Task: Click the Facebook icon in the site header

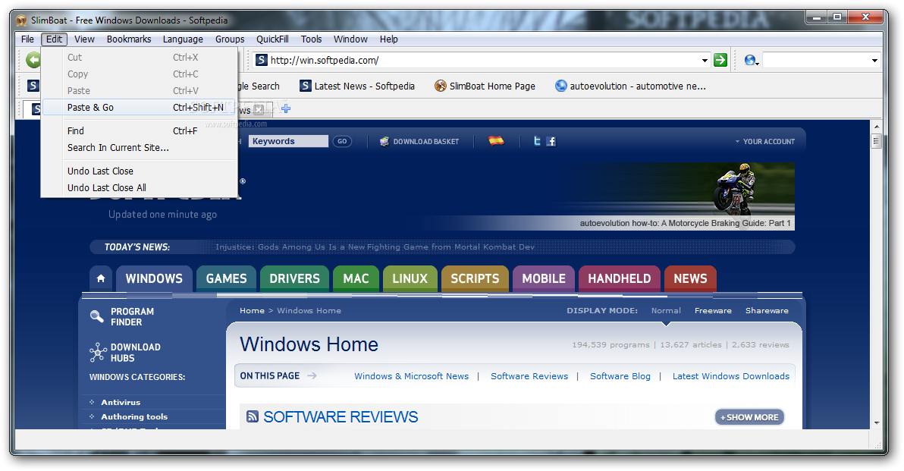Action: pyautogui.click(x=551, y=141)
